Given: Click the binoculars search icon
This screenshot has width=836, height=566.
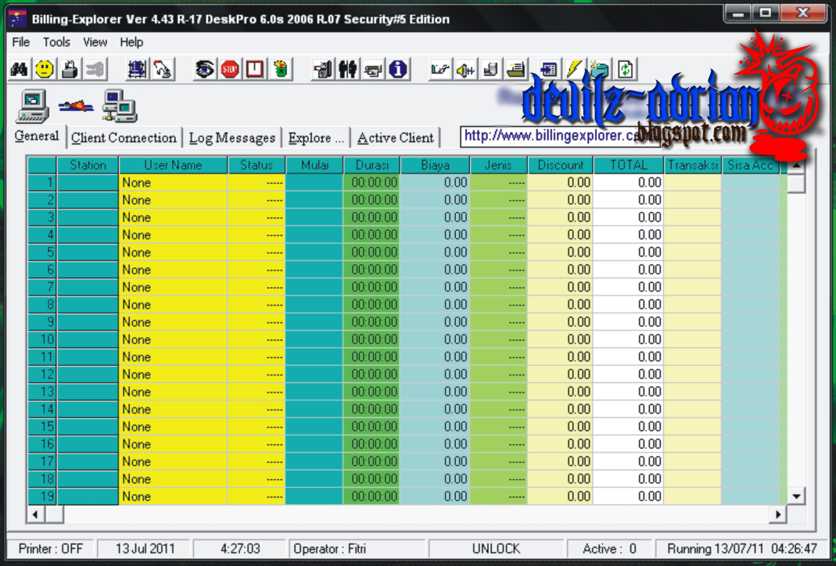Looking at the screenshot, I should point(20,70).
